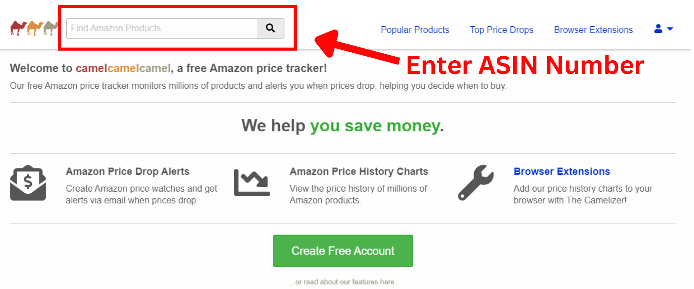694x289 pixels.
Task: Click the red camelcamelcamel name in welcome heading
Action: click(x=123, y=68)
